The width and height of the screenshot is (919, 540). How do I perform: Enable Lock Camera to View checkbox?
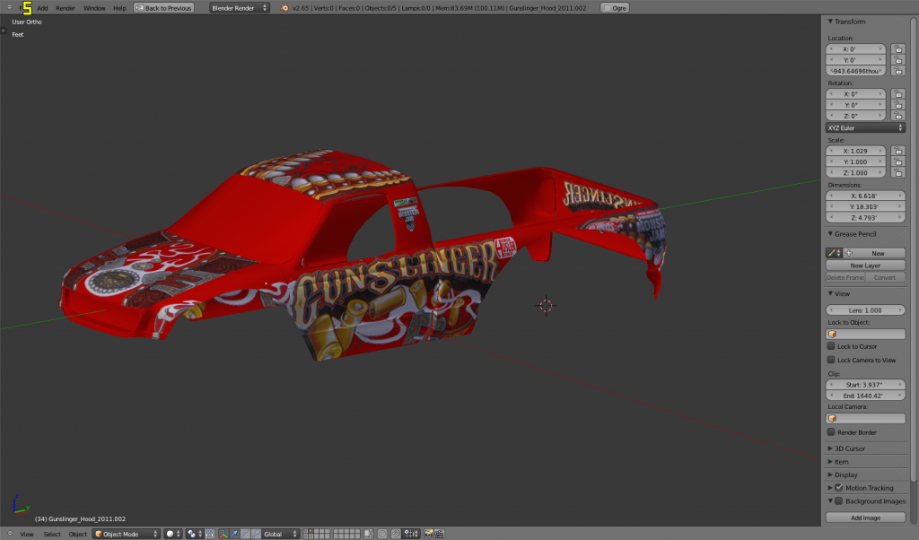[830, 360]
